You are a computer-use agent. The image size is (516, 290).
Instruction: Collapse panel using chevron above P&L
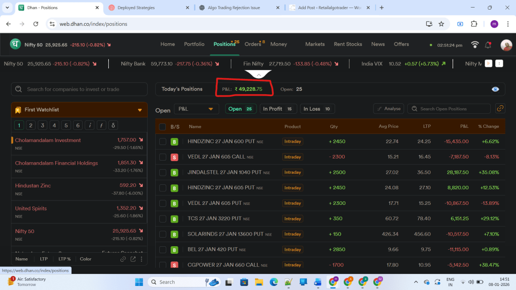coord(257,75)
